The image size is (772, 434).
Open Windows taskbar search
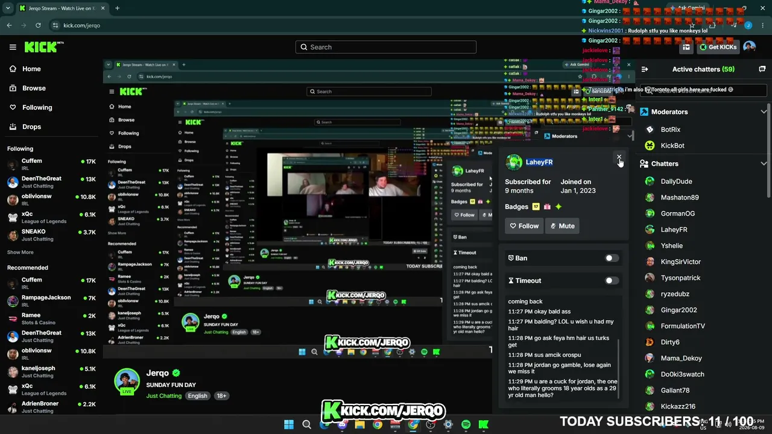[306, 424]
